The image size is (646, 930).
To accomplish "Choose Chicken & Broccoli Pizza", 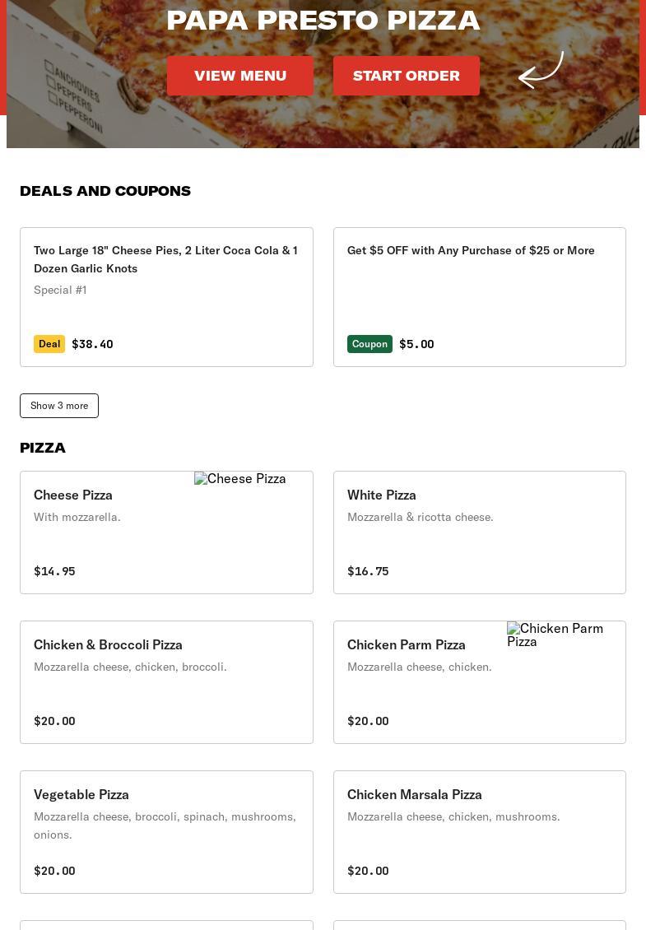I will [108, 644].
